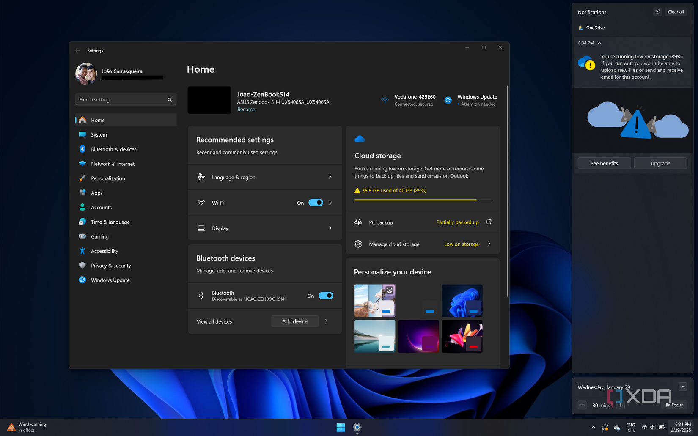The height and width of the screenshot is (436, 698).
Task: Select the colorful flower theme thumbnail
Action: click(x=462, y=336)
